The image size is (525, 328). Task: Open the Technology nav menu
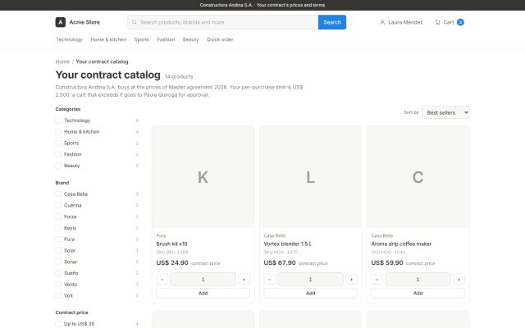[69, 39]
